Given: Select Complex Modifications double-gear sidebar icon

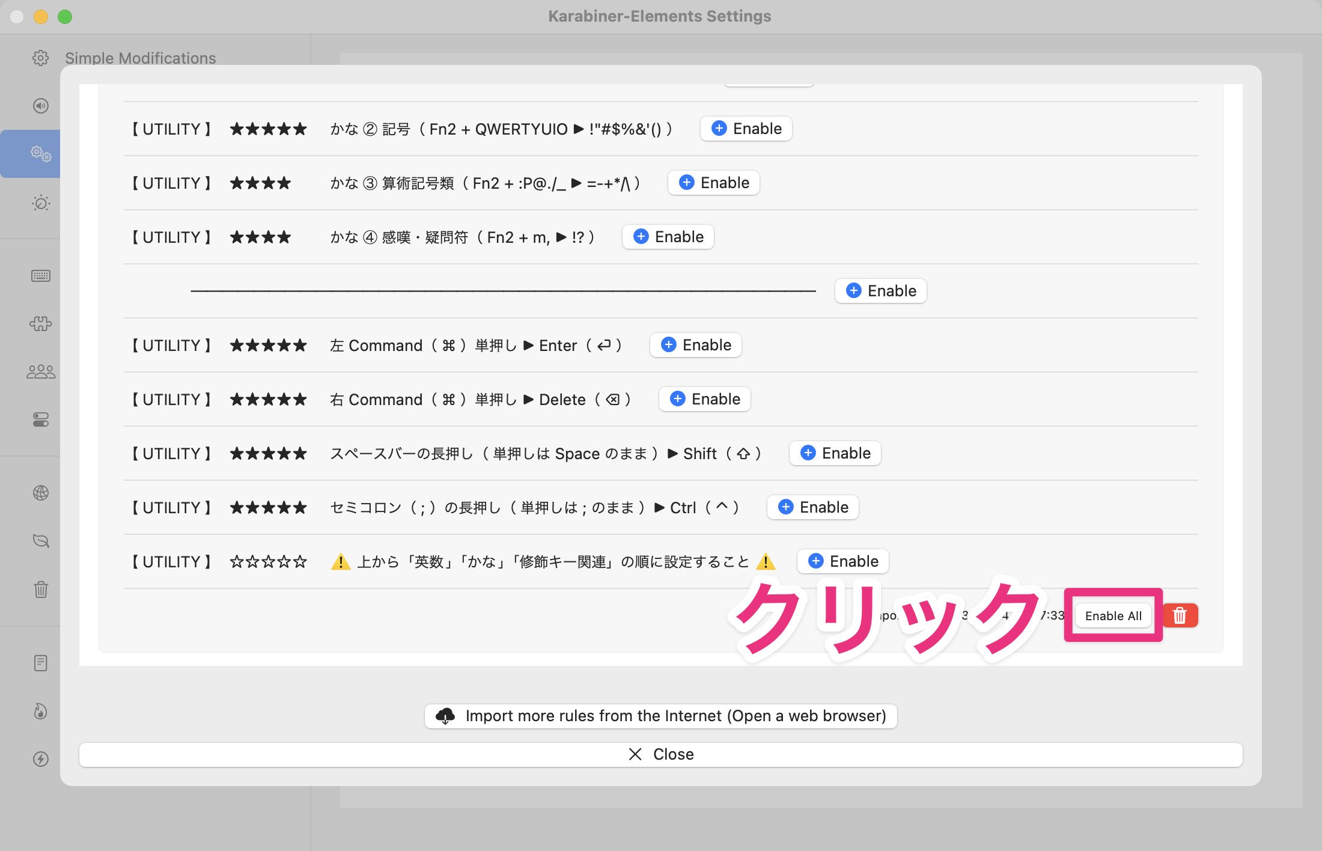Looking at the screenshot, I should (40, 154).
